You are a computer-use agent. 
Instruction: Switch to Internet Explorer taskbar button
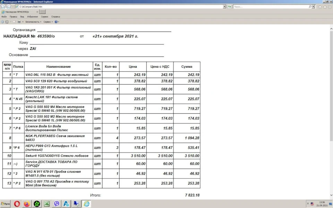pos(86,204)
